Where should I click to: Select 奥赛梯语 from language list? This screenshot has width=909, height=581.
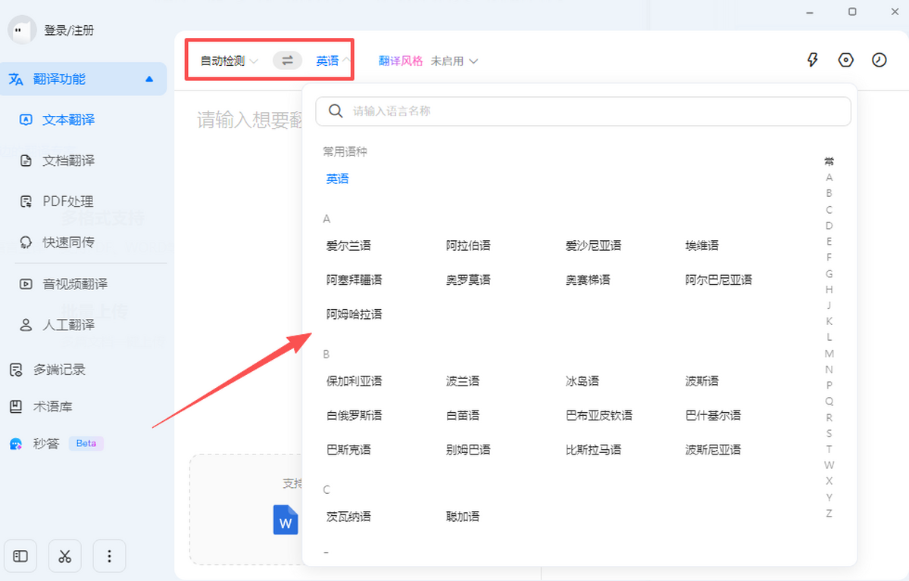pyautogui.click(x=588, y=280)
